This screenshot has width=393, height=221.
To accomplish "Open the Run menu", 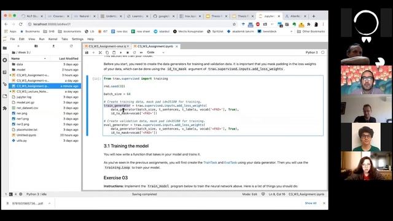I will 42,39.
